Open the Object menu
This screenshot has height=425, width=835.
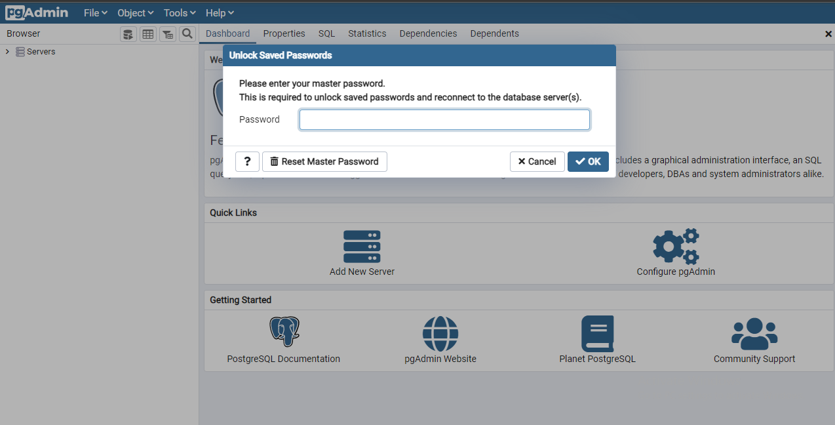coord(136,13)
